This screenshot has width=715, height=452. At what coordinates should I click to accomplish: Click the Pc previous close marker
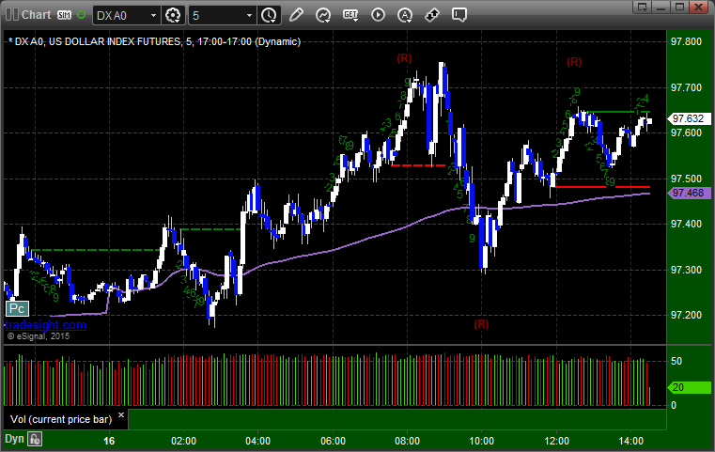coord(17,309)
